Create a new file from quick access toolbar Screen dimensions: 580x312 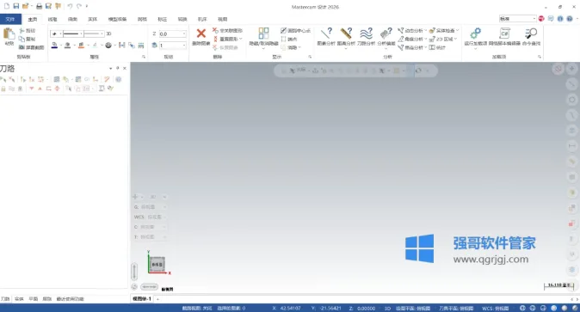(6, 6)
